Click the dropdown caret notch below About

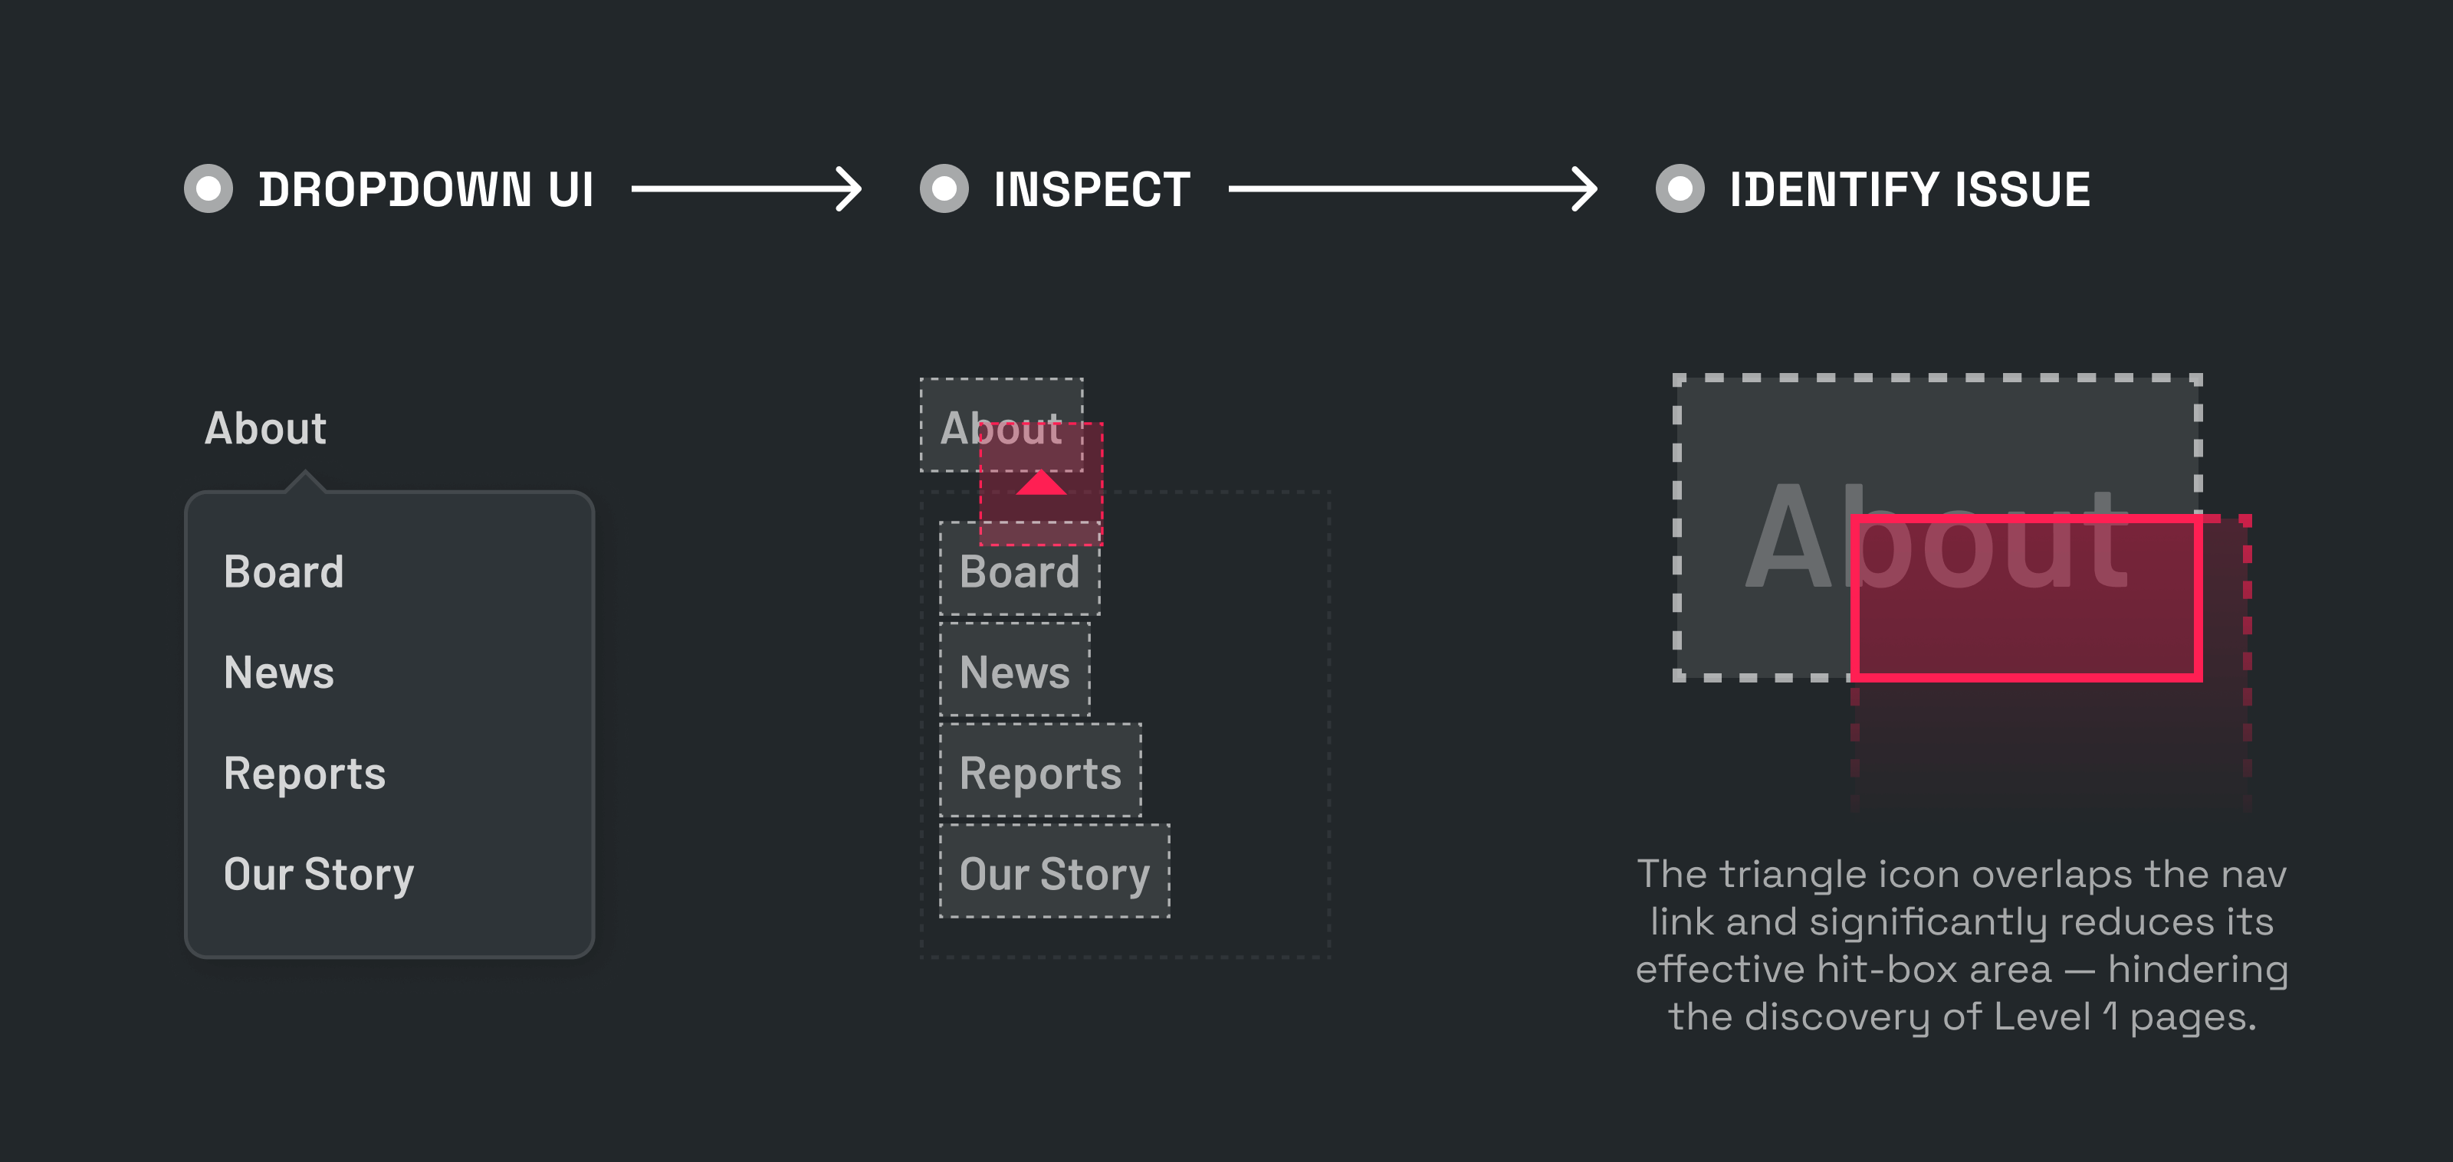(305, 482)
